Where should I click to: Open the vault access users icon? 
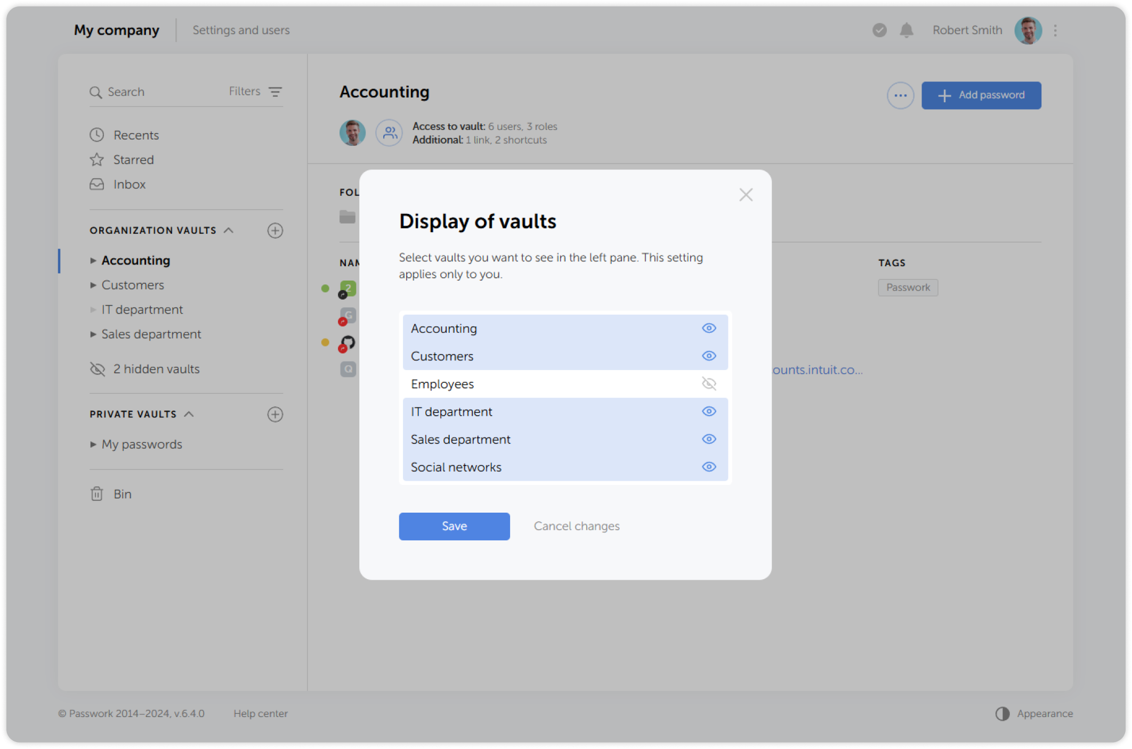point(389,133)
